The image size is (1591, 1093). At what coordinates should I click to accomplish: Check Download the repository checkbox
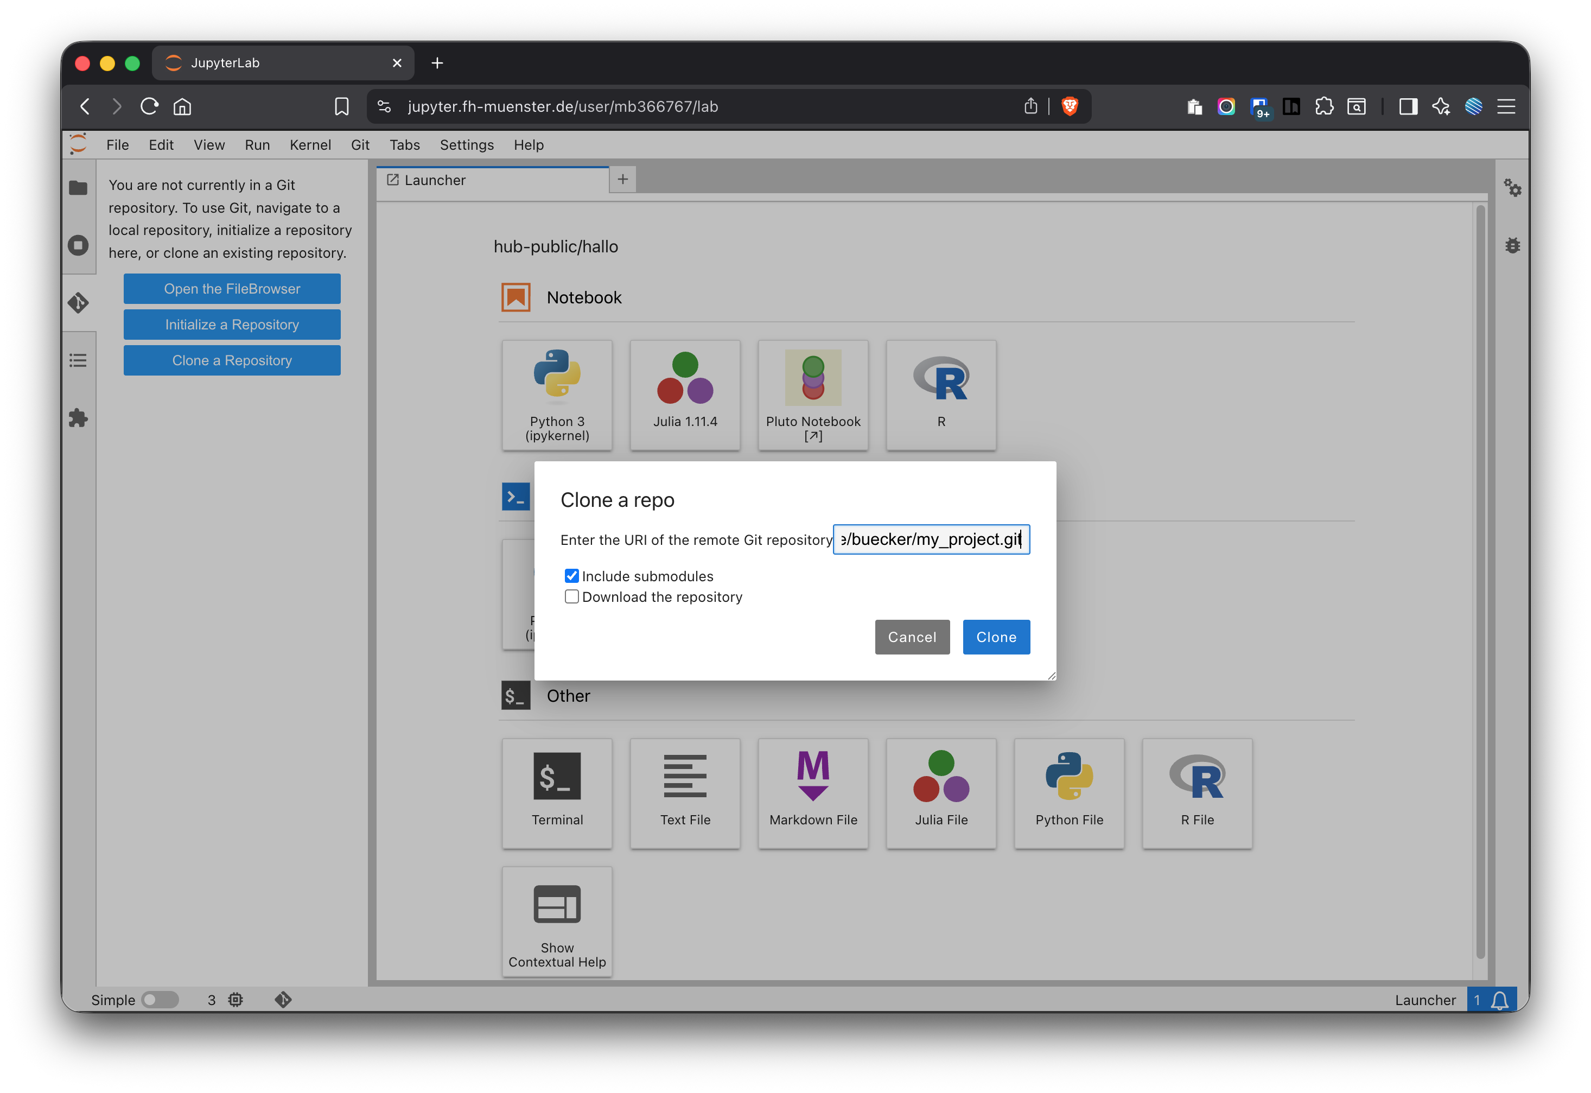point(571,596)
